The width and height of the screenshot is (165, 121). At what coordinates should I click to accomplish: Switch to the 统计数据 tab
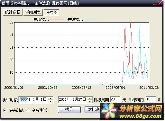coord(13,12)
